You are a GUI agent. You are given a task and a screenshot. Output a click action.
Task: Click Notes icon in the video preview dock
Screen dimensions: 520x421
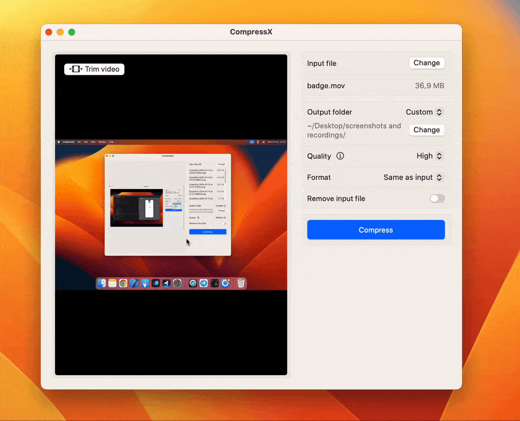[x=112, y=283]
